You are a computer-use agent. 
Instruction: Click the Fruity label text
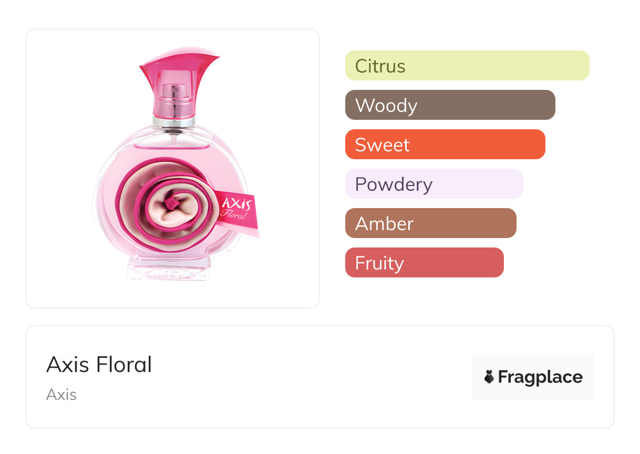(x=379, y=263)
